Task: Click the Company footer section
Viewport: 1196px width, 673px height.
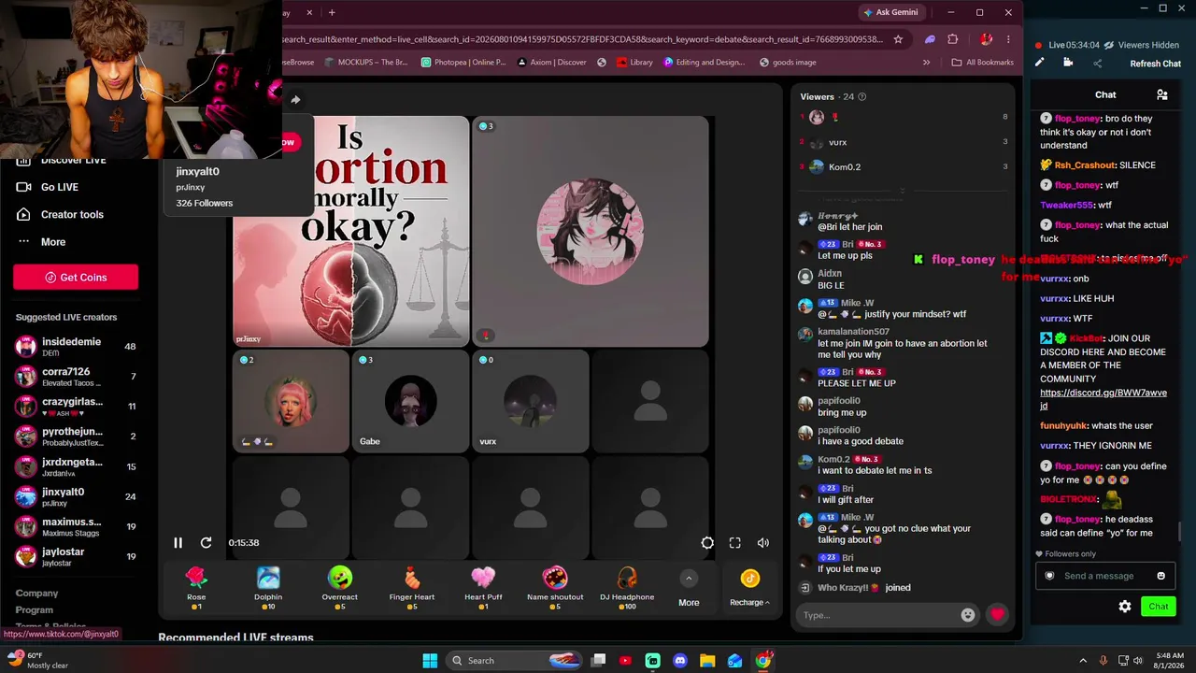Action: click(x=36, y=593)
